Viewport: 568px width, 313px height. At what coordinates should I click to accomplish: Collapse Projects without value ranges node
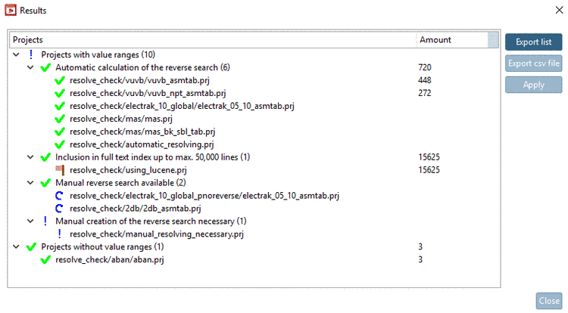17,247
